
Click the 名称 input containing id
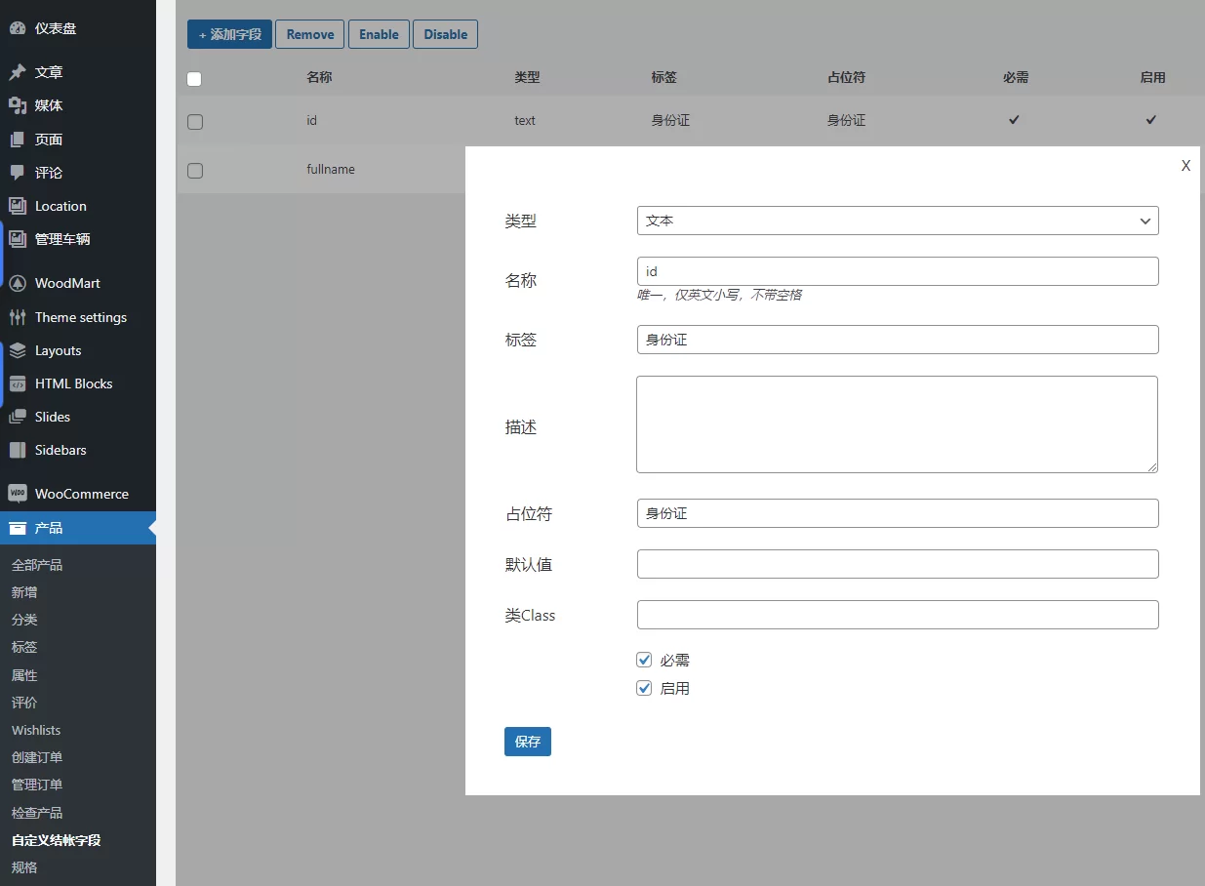[x=898, y=271]
